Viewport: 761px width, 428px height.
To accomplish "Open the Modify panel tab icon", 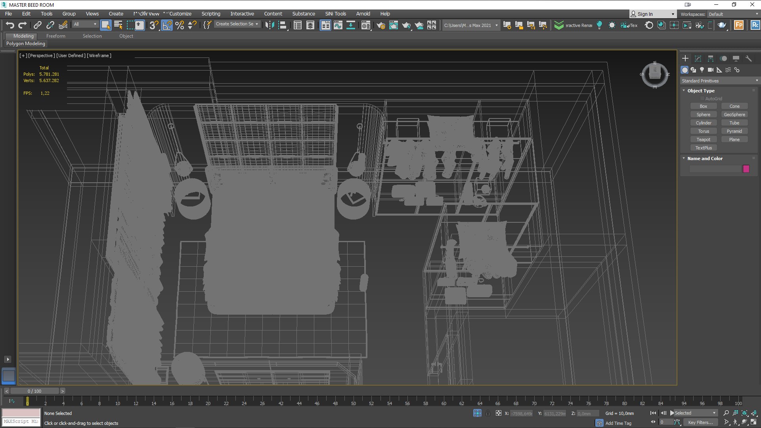I will (x=698, y=59).
